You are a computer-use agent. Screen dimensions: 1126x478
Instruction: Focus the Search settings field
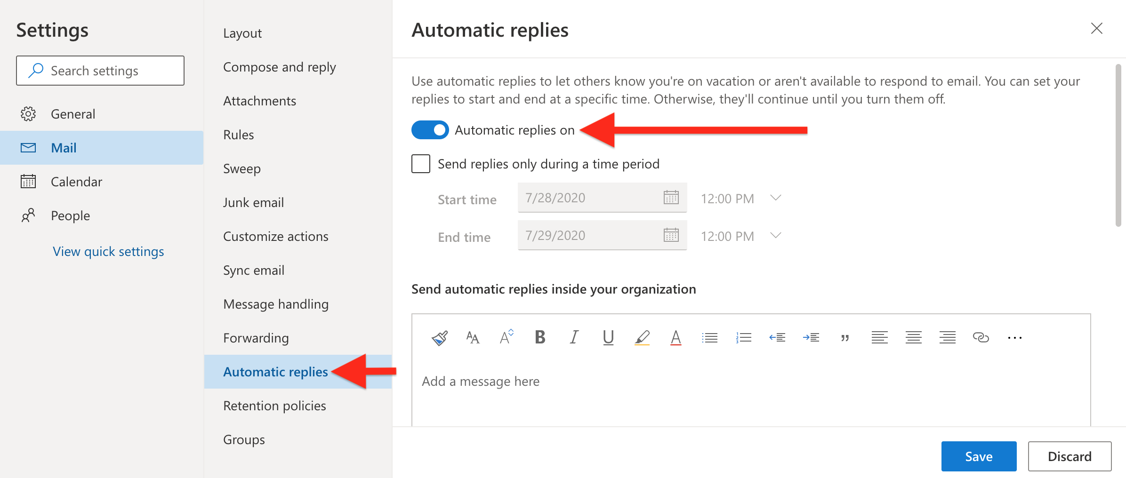click(x=100, y=71)
